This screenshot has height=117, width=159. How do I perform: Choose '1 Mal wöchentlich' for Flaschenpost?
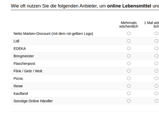pos(156,64)
